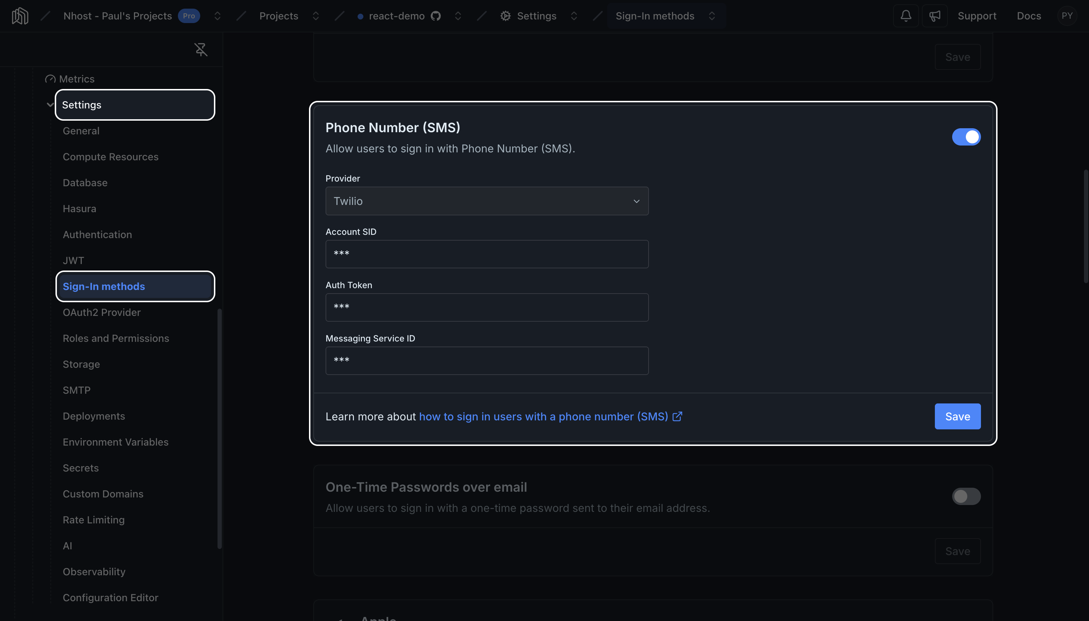The image size is (1089, 621).
Task: Click the Save button in the topmost card
Action: click(958, 57)
